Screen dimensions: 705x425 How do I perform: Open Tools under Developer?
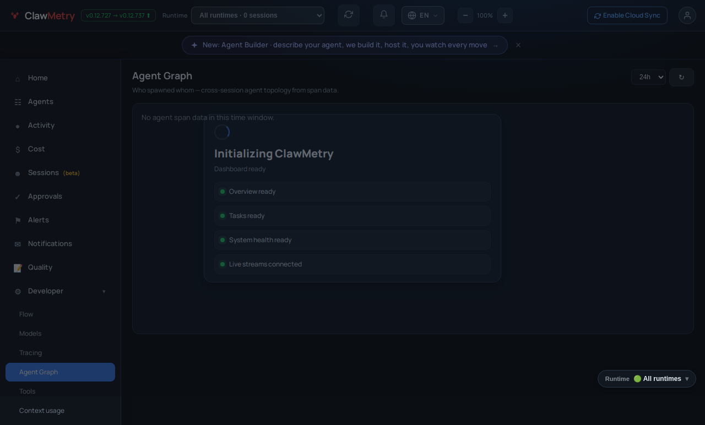point(61,391)
